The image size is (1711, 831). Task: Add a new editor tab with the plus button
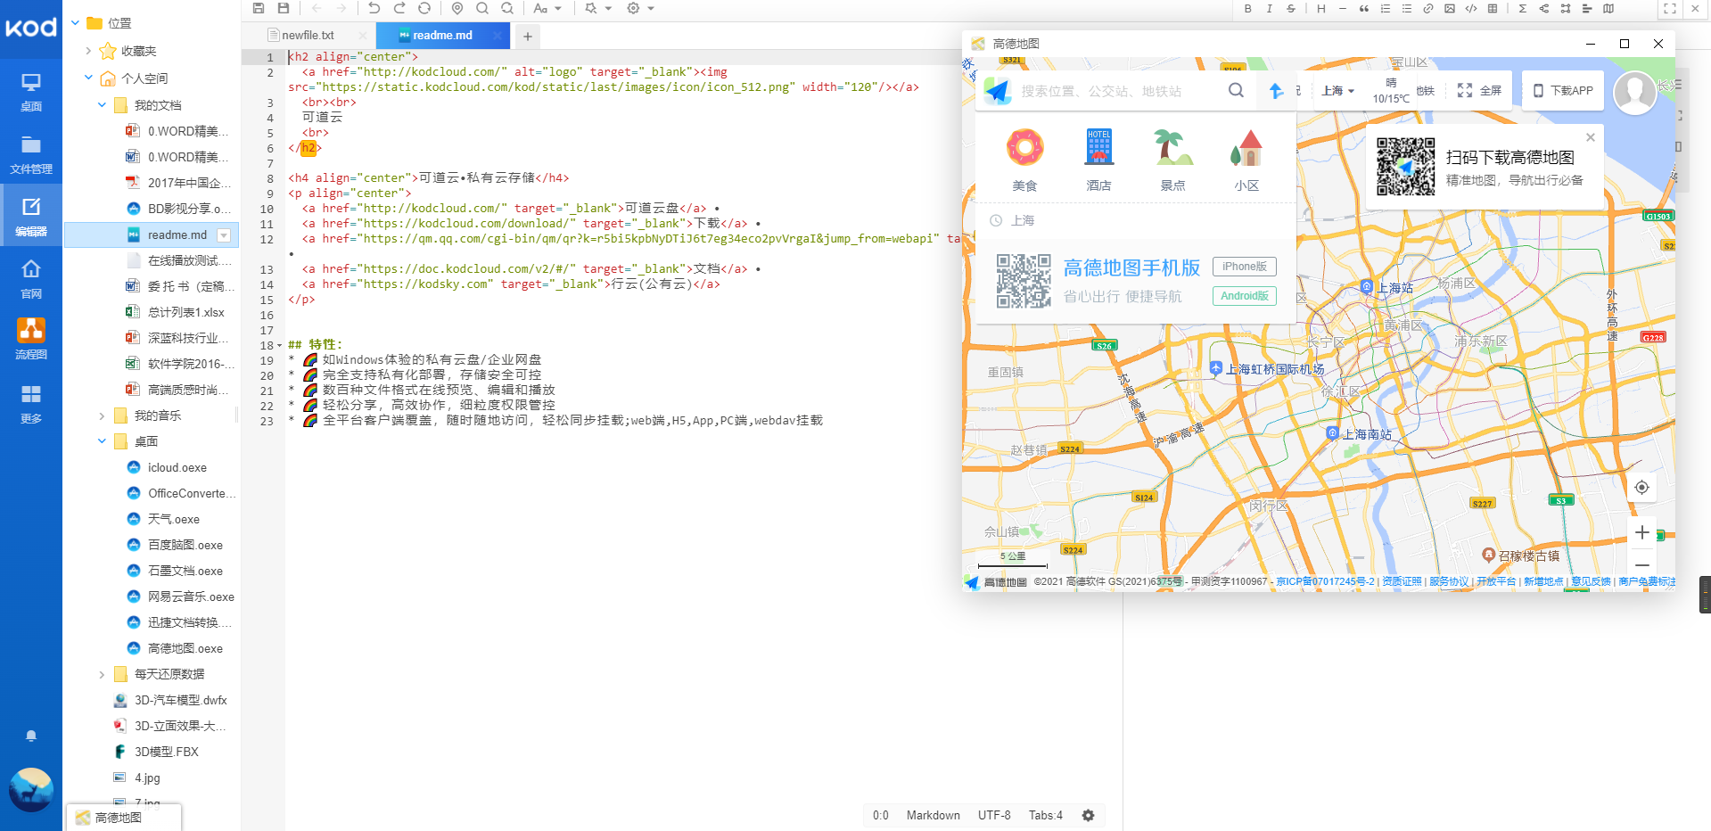pos(528,37)
